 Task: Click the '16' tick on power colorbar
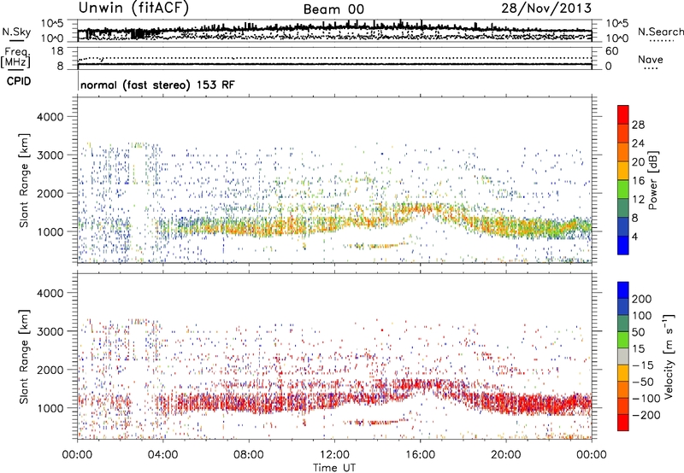pyautogui.click(x=638, y=181)
